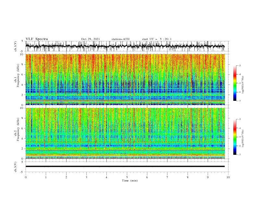Click the "VLF Spectra" plot title
This screenshot has width=257, height=199.
tap(37, 39)
